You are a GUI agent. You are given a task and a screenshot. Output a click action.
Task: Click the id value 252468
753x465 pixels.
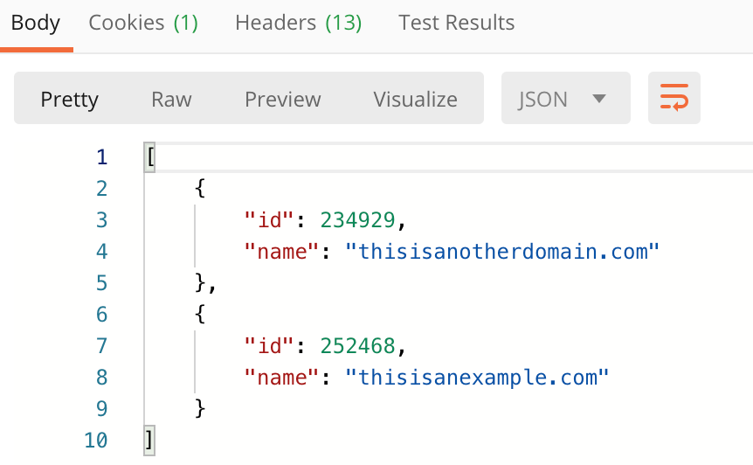tap(357, 346)
